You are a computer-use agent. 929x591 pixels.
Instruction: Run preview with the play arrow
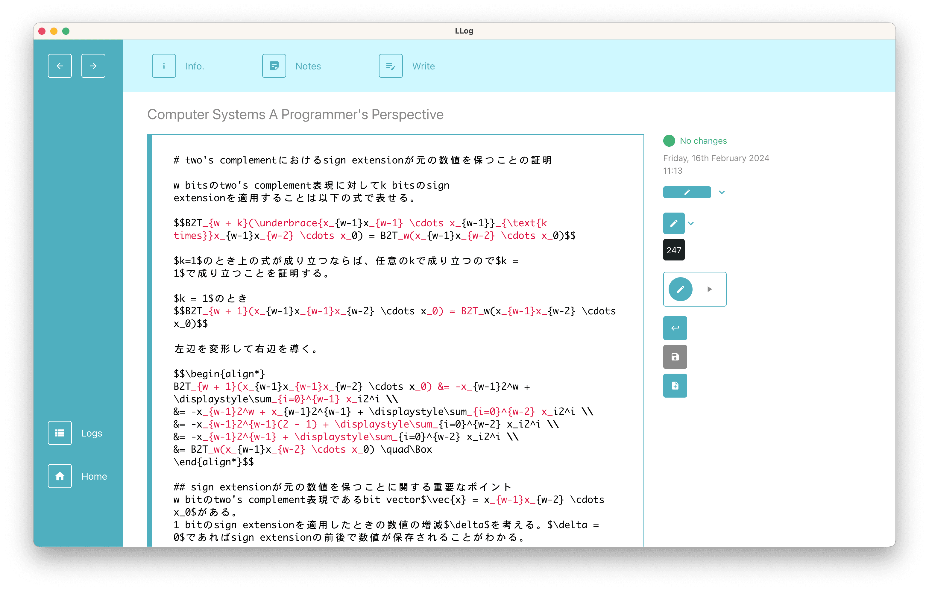point(710,289)
